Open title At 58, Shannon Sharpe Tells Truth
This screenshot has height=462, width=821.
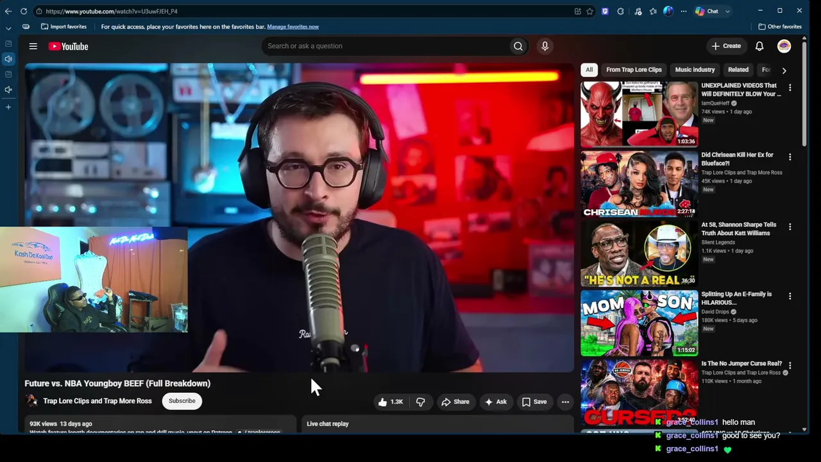[x=739, y=229]
